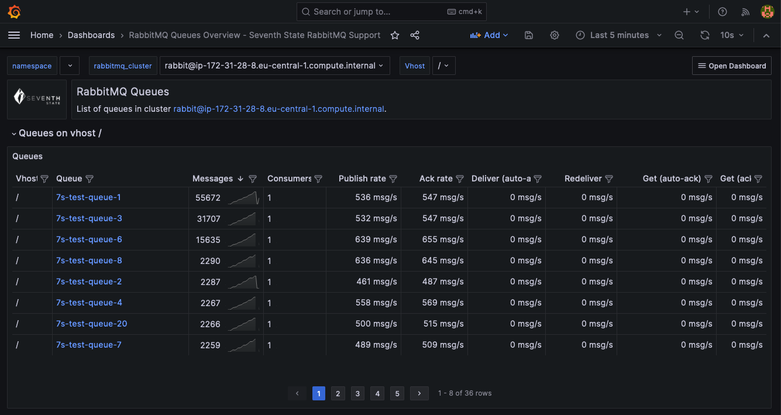Toggle filter on Publish rate column
Screen dimensions: 781x415
[x=393, y=179]
